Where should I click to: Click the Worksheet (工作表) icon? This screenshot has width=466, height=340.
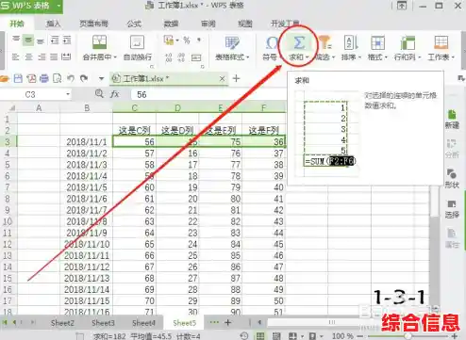[441, 42]
